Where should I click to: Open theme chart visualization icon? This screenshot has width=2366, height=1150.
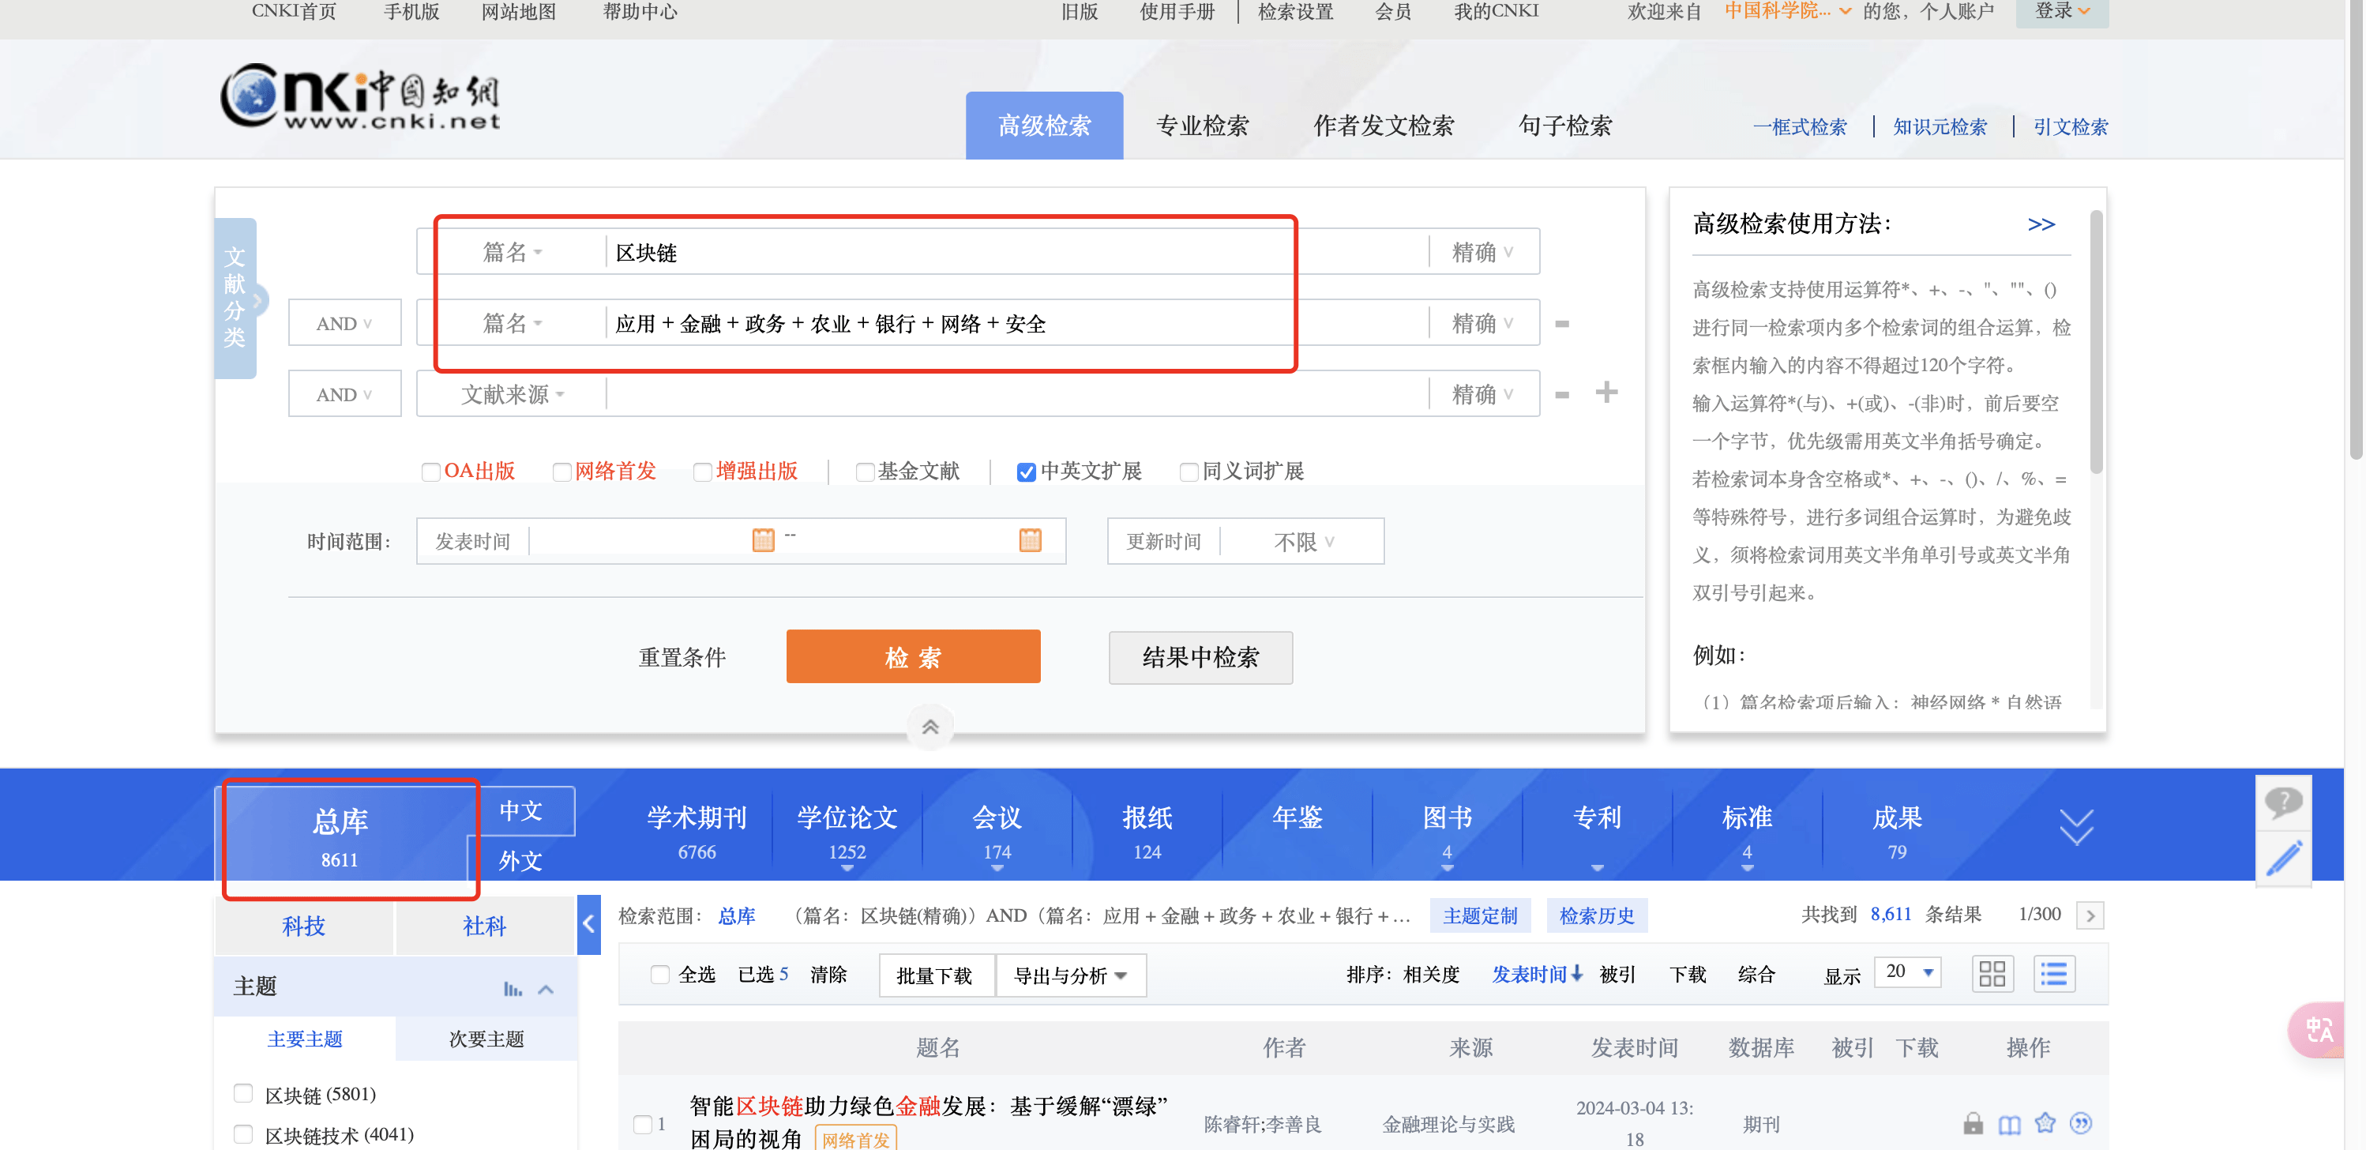(x=513, y=987)
